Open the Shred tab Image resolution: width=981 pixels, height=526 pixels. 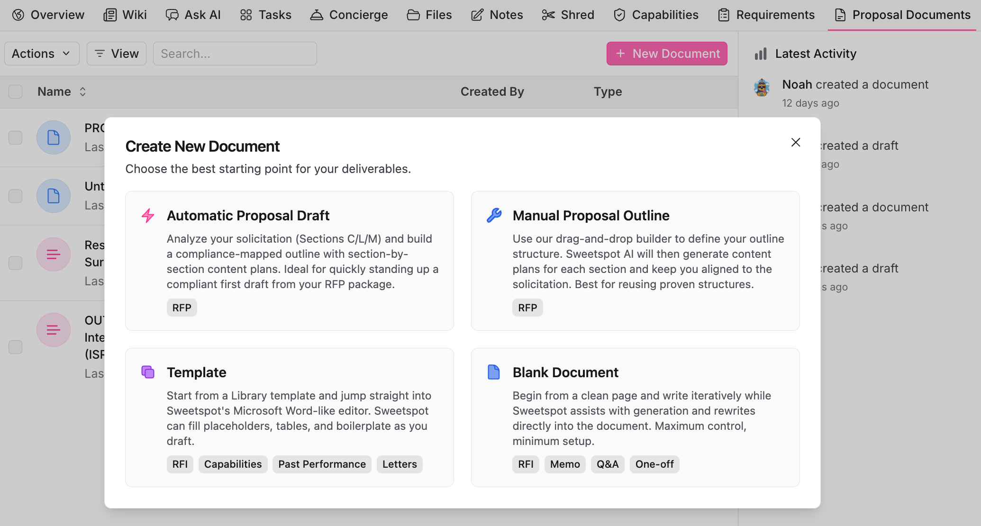pyautogui.click(x=568, y=15)
